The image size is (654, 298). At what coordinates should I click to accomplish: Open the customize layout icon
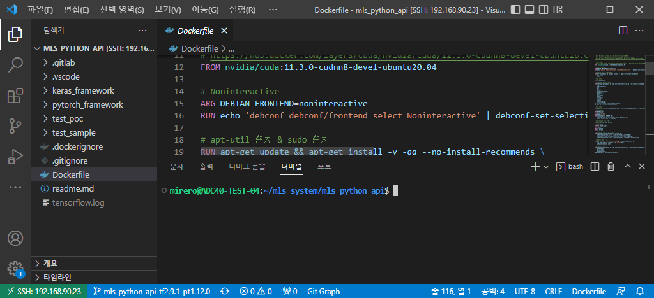tap(557, 9)
